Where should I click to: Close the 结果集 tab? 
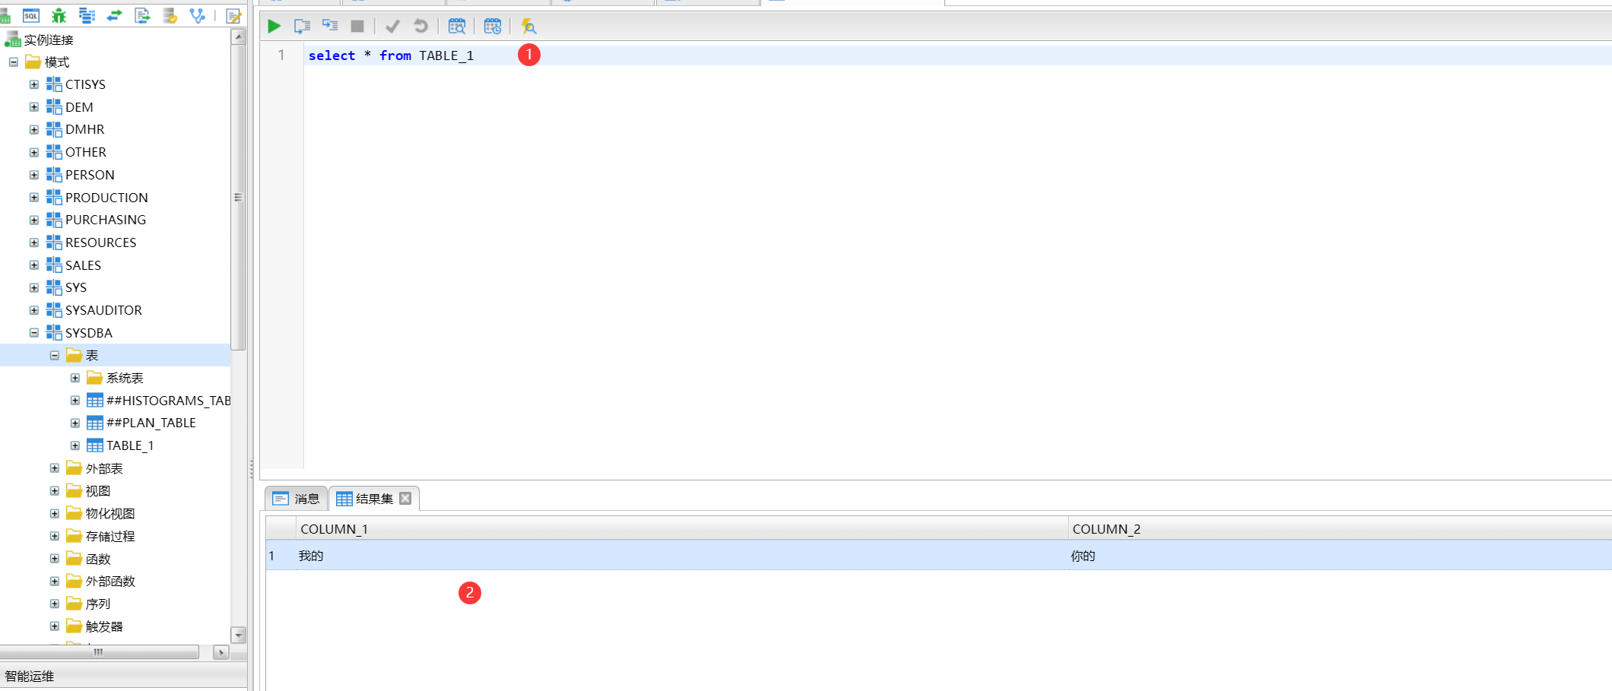point(405,499)
